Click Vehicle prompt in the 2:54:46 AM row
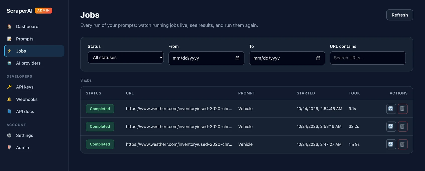The width and height of the screenshot is (425, 171). [245, 109]
